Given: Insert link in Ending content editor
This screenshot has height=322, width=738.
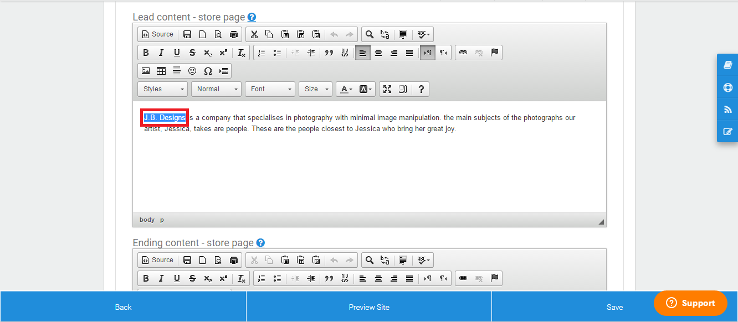Looking at the screenshot, I should [463, 278].
